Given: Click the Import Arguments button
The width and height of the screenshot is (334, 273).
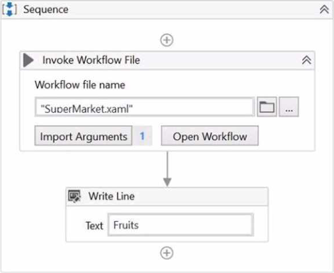Looking at the screenshot, I should click(83, 136).
